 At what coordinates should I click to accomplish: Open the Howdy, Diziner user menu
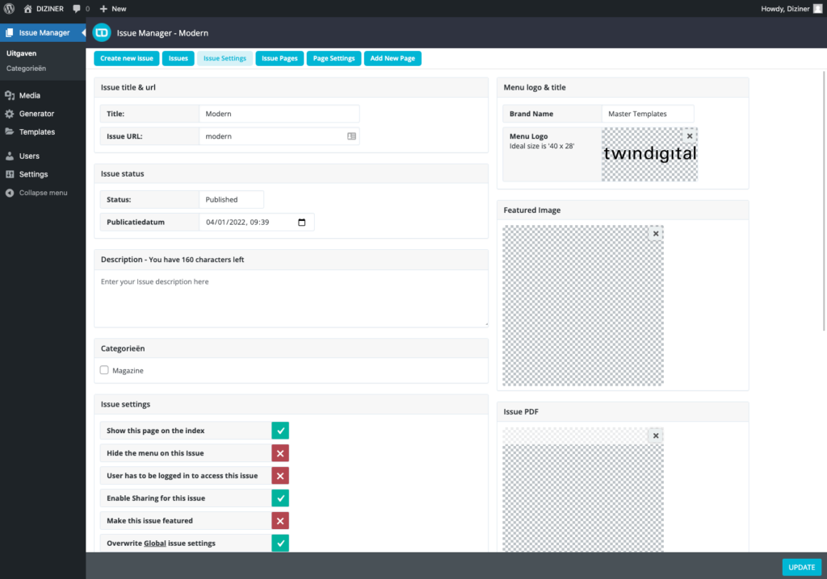pos(791,8)
